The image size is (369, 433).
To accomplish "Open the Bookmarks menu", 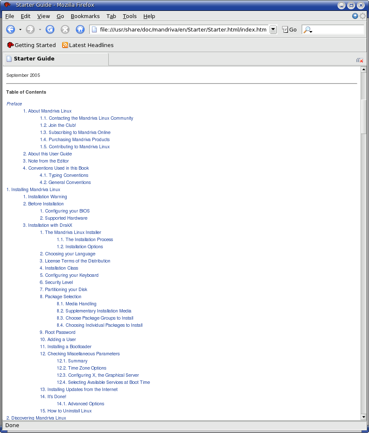I will point(85,16).
